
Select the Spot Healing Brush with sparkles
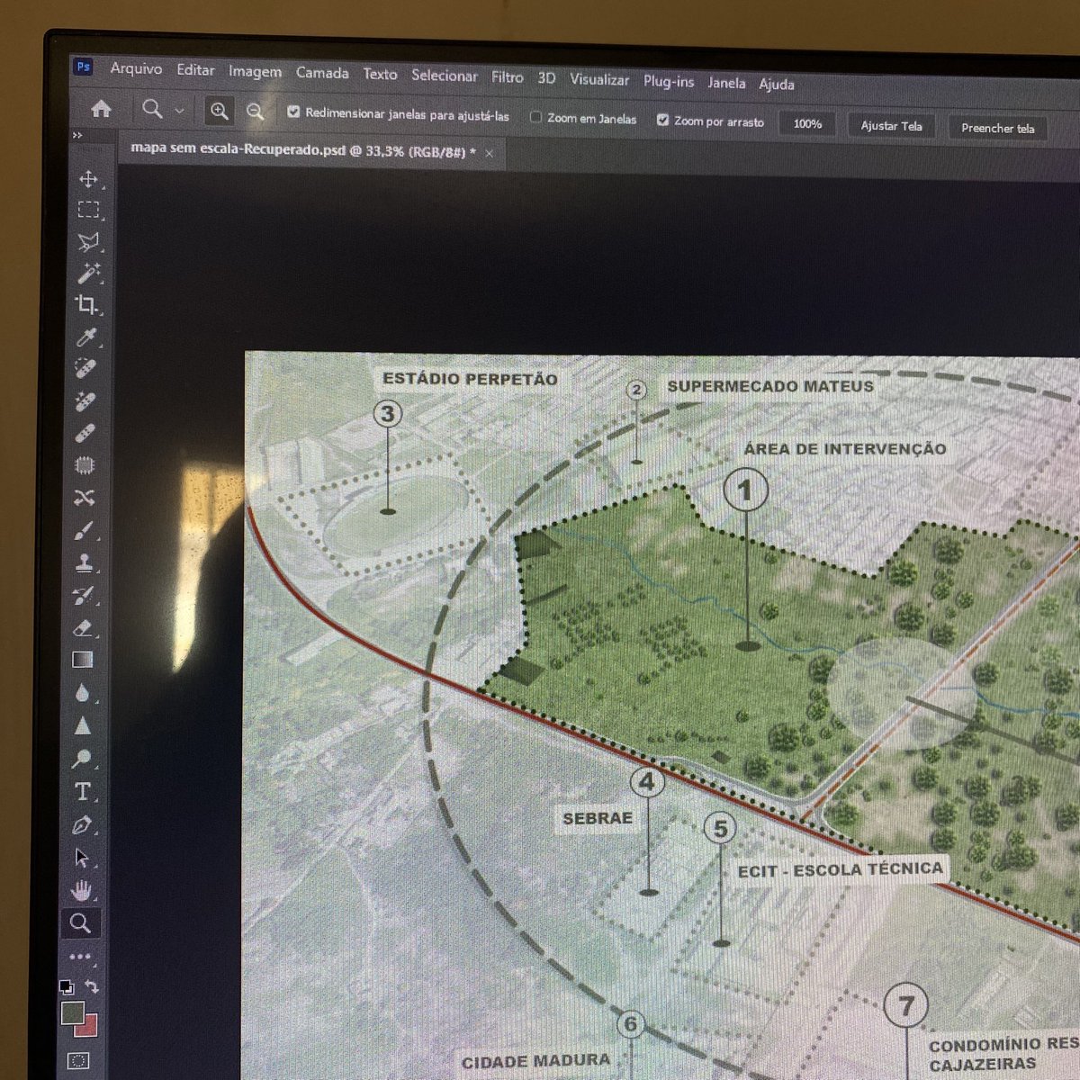point(85,401)
